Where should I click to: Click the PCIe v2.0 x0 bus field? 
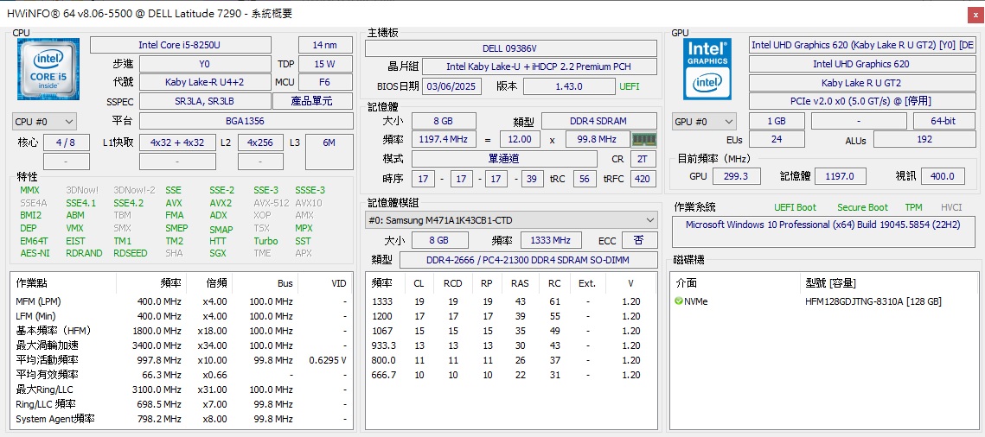click(x=861, y=101)
